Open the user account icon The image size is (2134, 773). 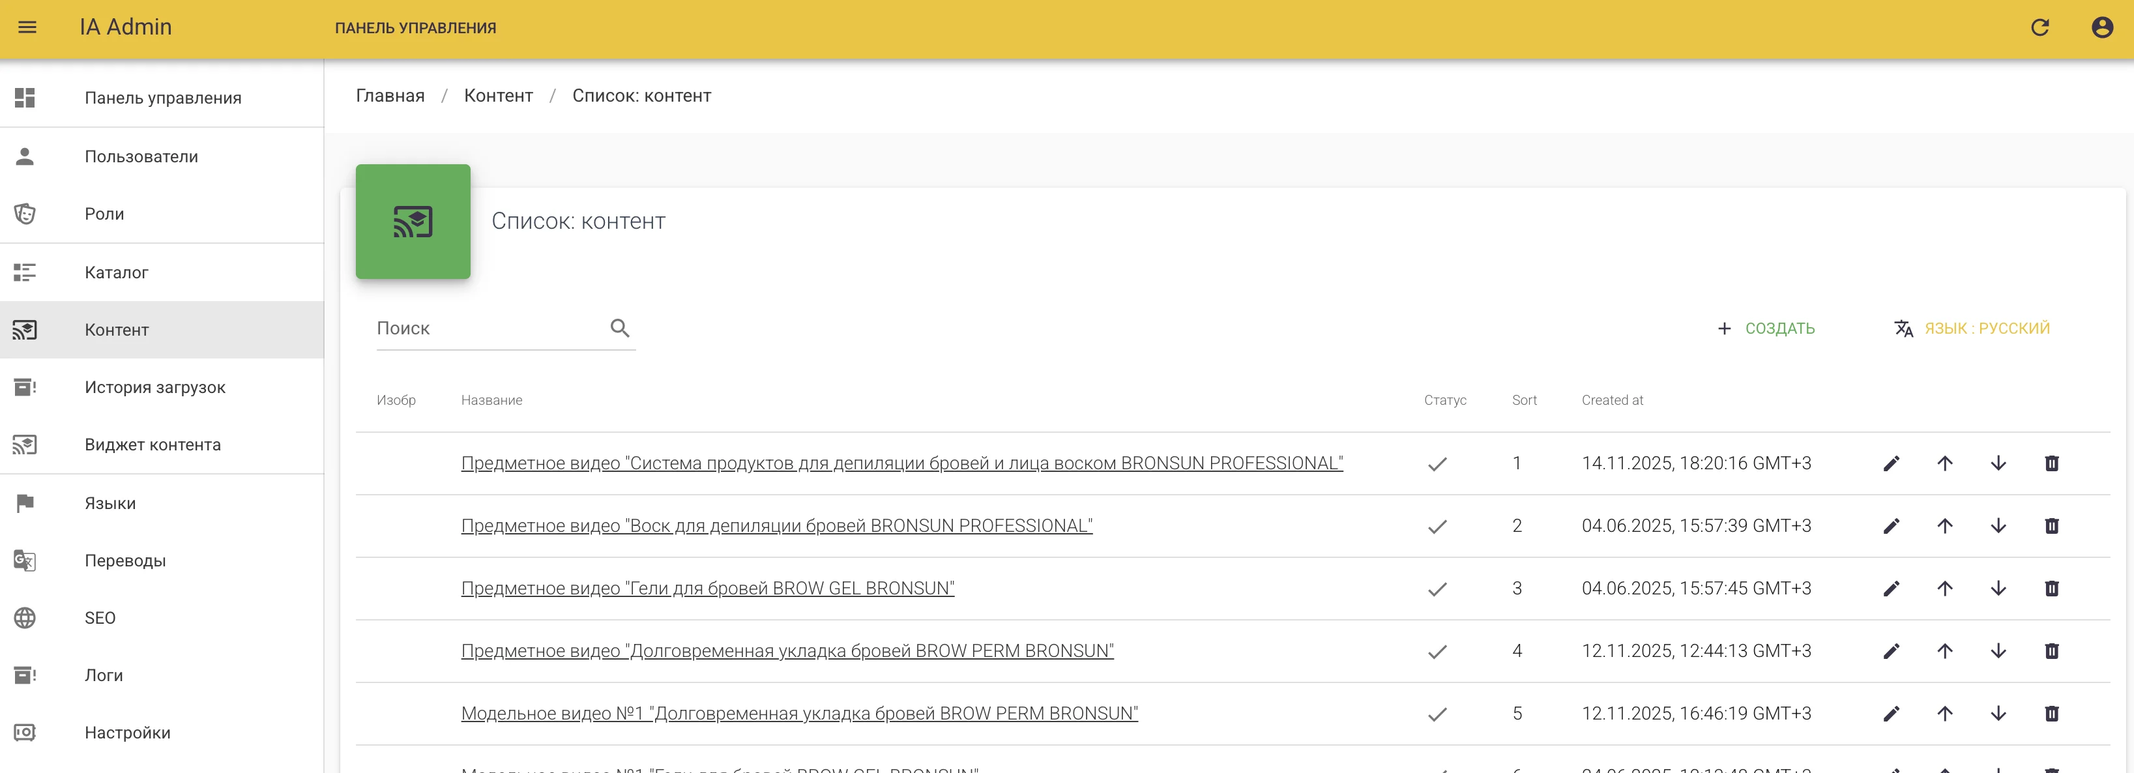(x=2101, y=27)
